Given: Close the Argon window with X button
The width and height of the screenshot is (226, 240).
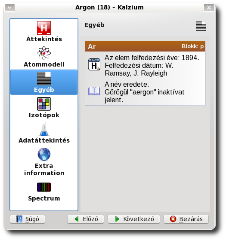Looking at the screenshot, I should click(x=209, y=7).
